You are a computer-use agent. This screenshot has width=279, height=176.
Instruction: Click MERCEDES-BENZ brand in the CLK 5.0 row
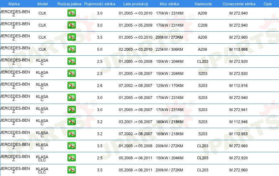[x=15, y=50]
